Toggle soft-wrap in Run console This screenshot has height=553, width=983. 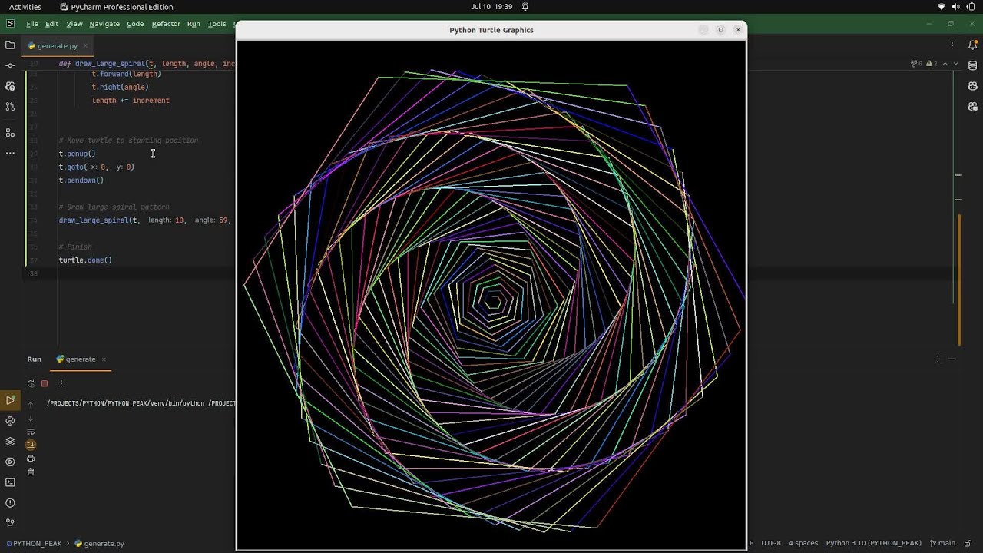[x=31, y=432]
